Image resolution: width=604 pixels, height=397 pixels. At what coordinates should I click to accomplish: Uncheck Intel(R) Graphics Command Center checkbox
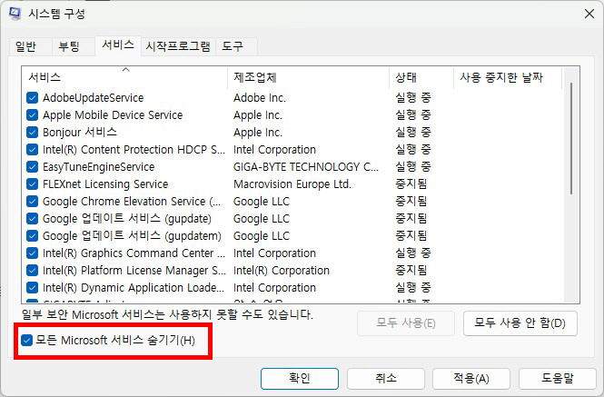click(x=33, y=253)
